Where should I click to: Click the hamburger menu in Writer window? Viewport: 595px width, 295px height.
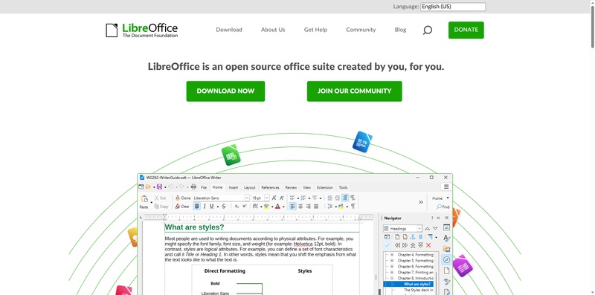pyautogui.click(x=446, y=187)
